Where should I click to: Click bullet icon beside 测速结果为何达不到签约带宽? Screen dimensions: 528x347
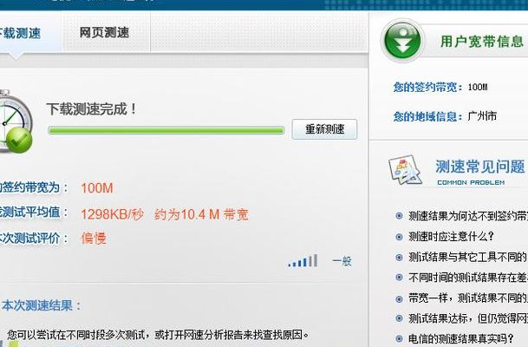[x=399, y=216]
